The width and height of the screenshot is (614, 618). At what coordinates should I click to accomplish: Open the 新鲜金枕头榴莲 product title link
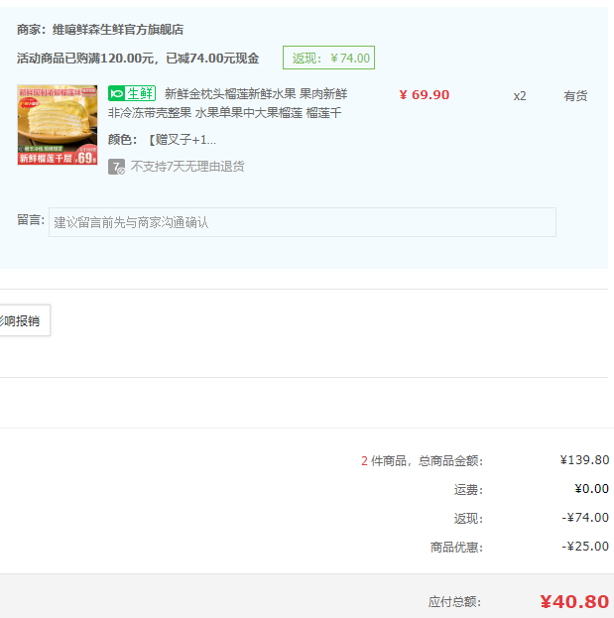tap(255, 94)
